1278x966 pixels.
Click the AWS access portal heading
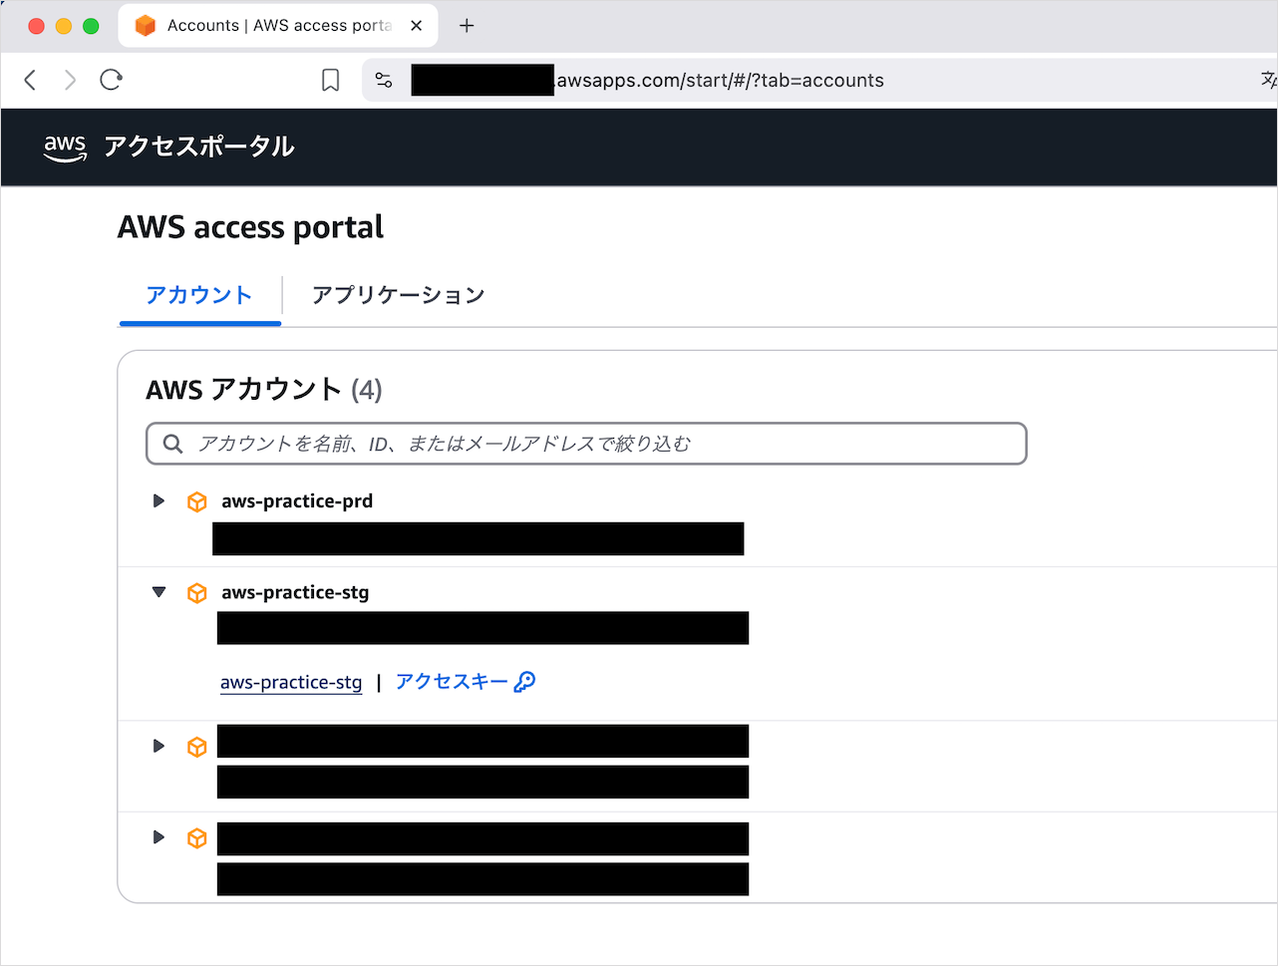[250, 227]
